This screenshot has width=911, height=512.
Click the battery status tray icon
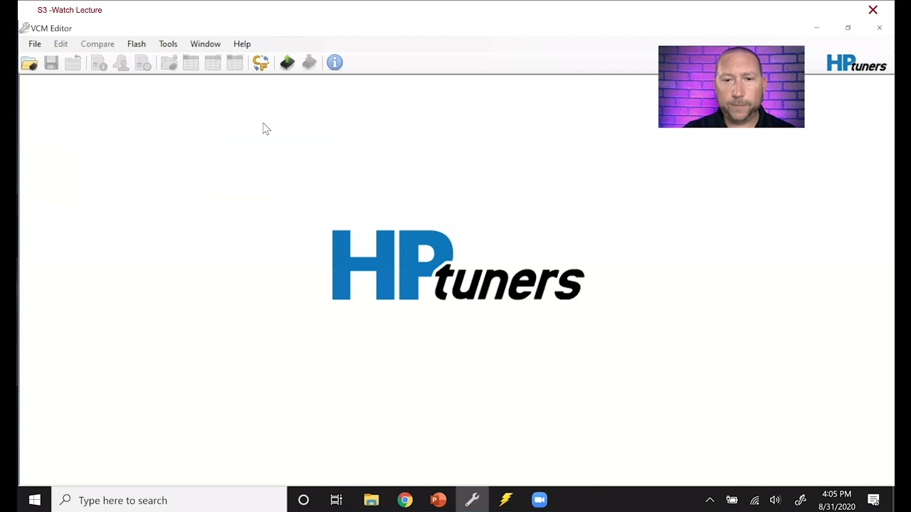(732, 500)
